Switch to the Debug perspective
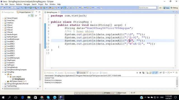The image size is (179, 100). pyautogui.click(x=174, y=8)
